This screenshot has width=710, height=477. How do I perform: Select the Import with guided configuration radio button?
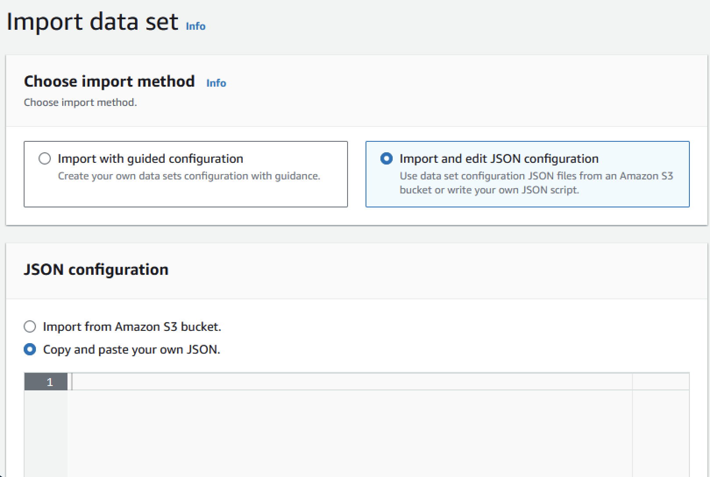pyautogui.click(x=45, y=158)
